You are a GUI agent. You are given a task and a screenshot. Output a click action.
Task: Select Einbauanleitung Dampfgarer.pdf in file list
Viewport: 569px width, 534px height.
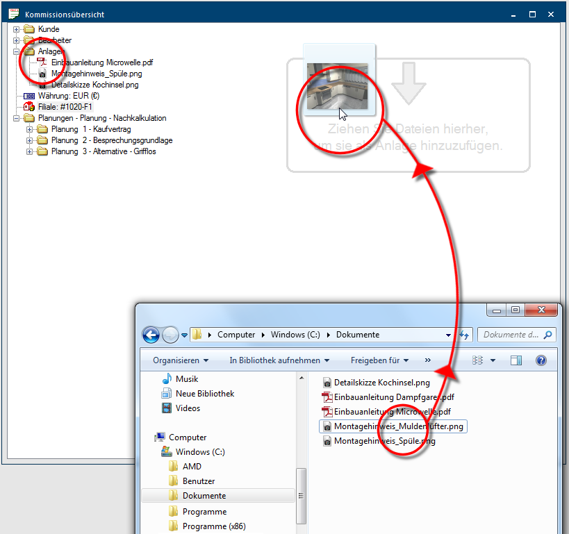[x=394, y=397]
